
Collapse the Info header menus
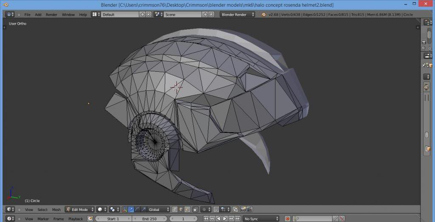(x=19, y=14)
